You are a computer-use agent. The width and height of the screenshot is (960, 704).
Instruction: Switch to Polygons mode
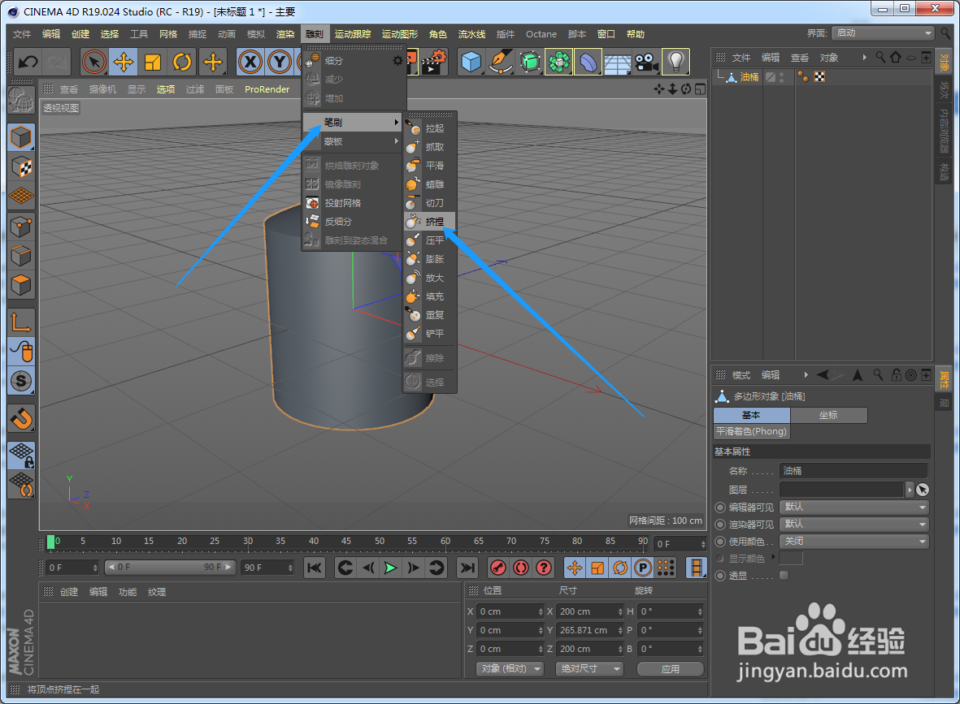pyautogui.click(x=21, y=285)
